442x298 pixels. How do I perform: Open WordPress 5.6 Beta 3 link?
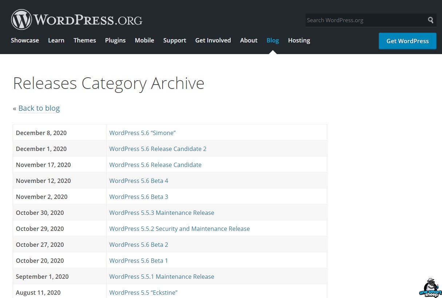[139, 197]
